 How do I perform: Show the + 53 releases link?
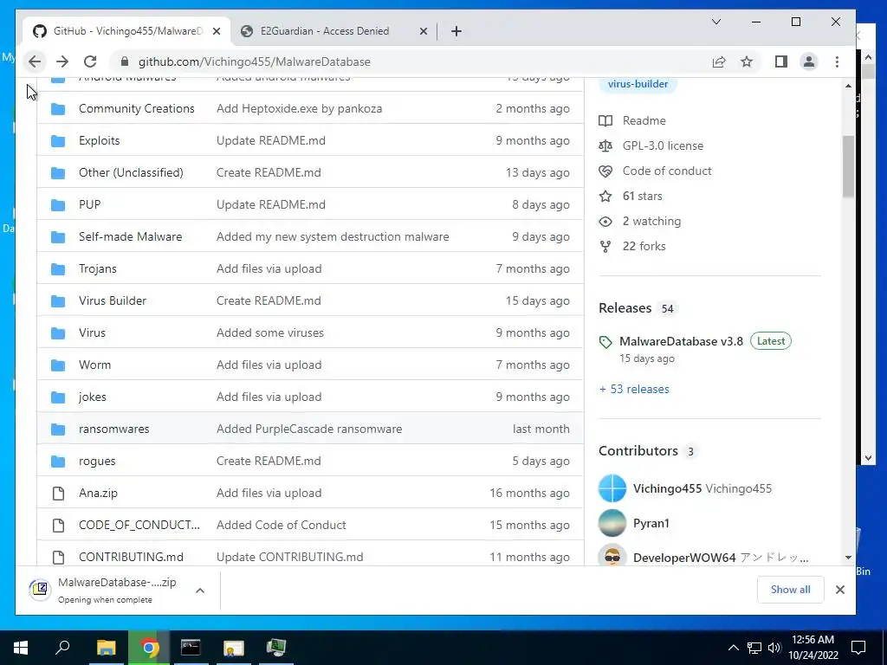pyautogui.click(x=634, y=389)
